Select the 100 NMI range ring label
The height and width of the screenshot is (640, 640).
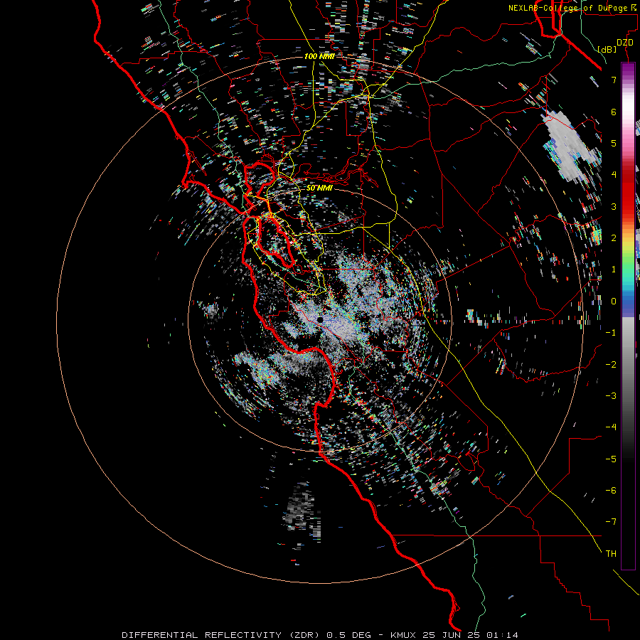coord(319,56)
